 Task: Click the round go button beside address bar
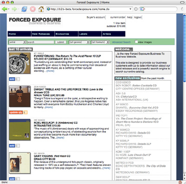[x=136, y=9]
